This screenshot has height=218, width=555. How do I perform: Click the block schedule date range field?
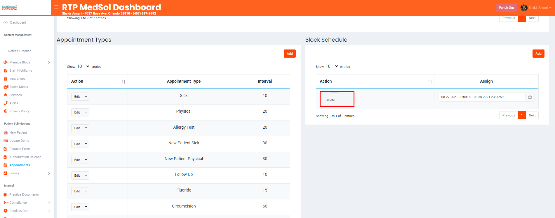coord(482,97)
